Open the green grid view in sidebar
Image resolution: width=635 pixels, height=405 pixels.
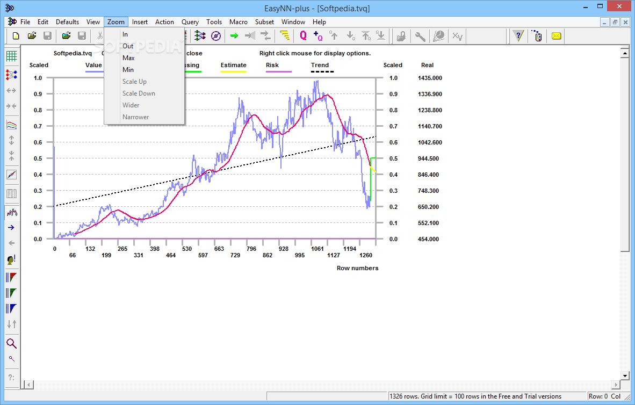[11, 56]
